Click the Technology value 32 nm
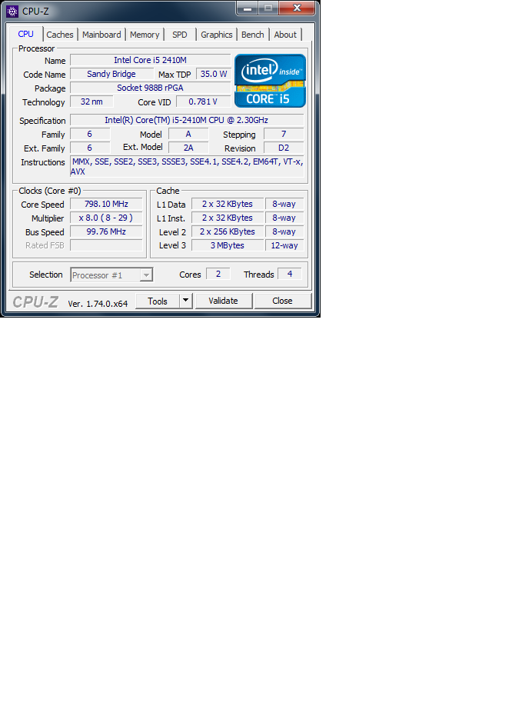The image size is (522, 719). (91, 102)
